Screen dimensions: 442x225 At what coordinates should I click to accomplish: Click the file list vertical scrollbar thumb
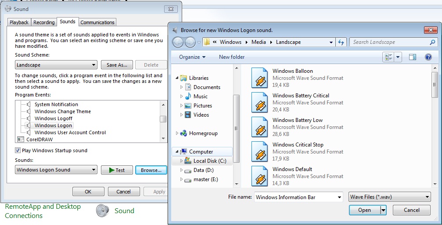tap(435, 85)
